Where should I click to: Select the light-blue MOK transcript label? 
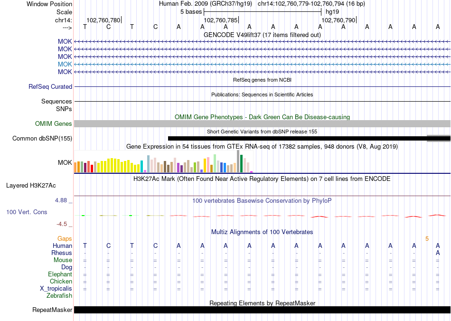65,64
